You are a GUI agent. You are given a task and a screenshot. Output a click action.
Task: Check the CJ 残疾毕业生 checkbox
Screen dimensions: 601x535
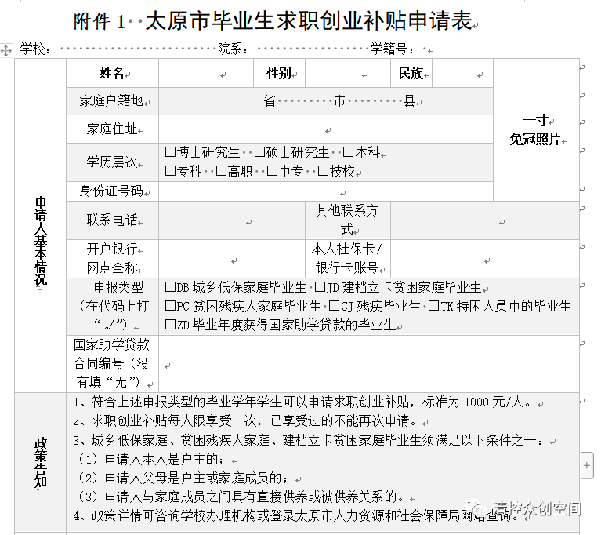pos(335,305)
